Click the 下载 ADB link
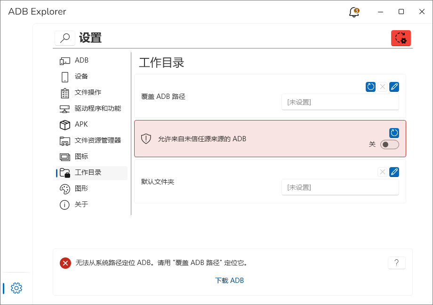This screenshot has height=305, width=433. (230, 281)
